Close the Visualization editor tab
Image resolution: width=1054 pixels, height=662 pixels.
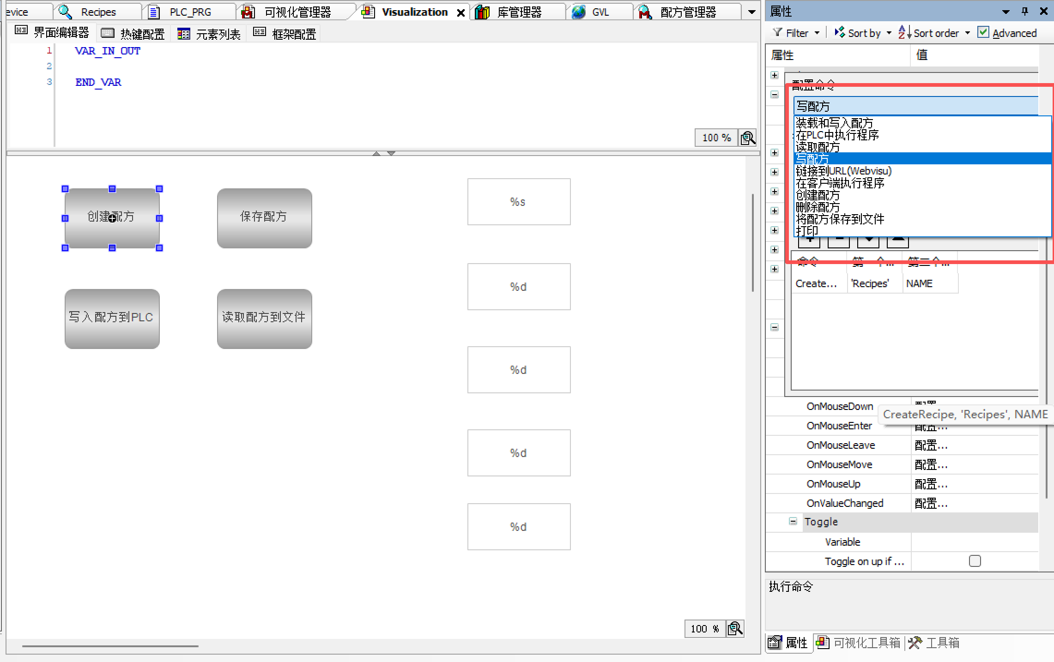coord(460,13)
